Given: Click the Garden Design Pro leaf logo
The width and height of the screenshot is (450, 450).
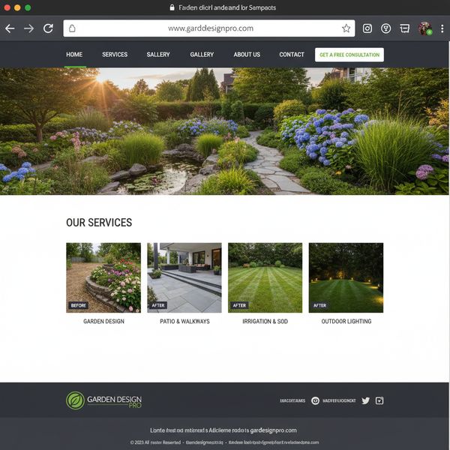Looking at the screenshot, I should (75, 400).
